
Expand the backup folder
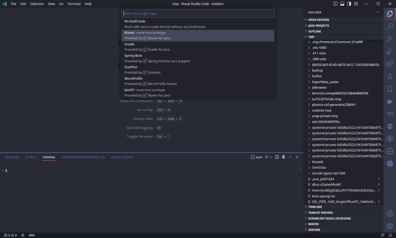coord(317,70)
